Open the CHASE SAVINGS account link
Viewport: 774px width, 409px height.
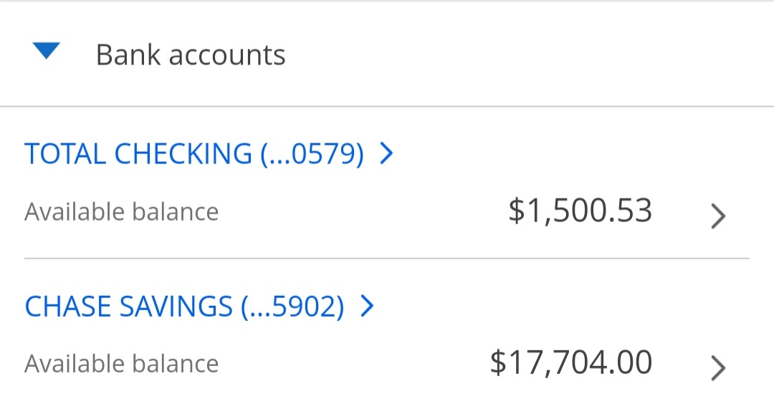184,307
